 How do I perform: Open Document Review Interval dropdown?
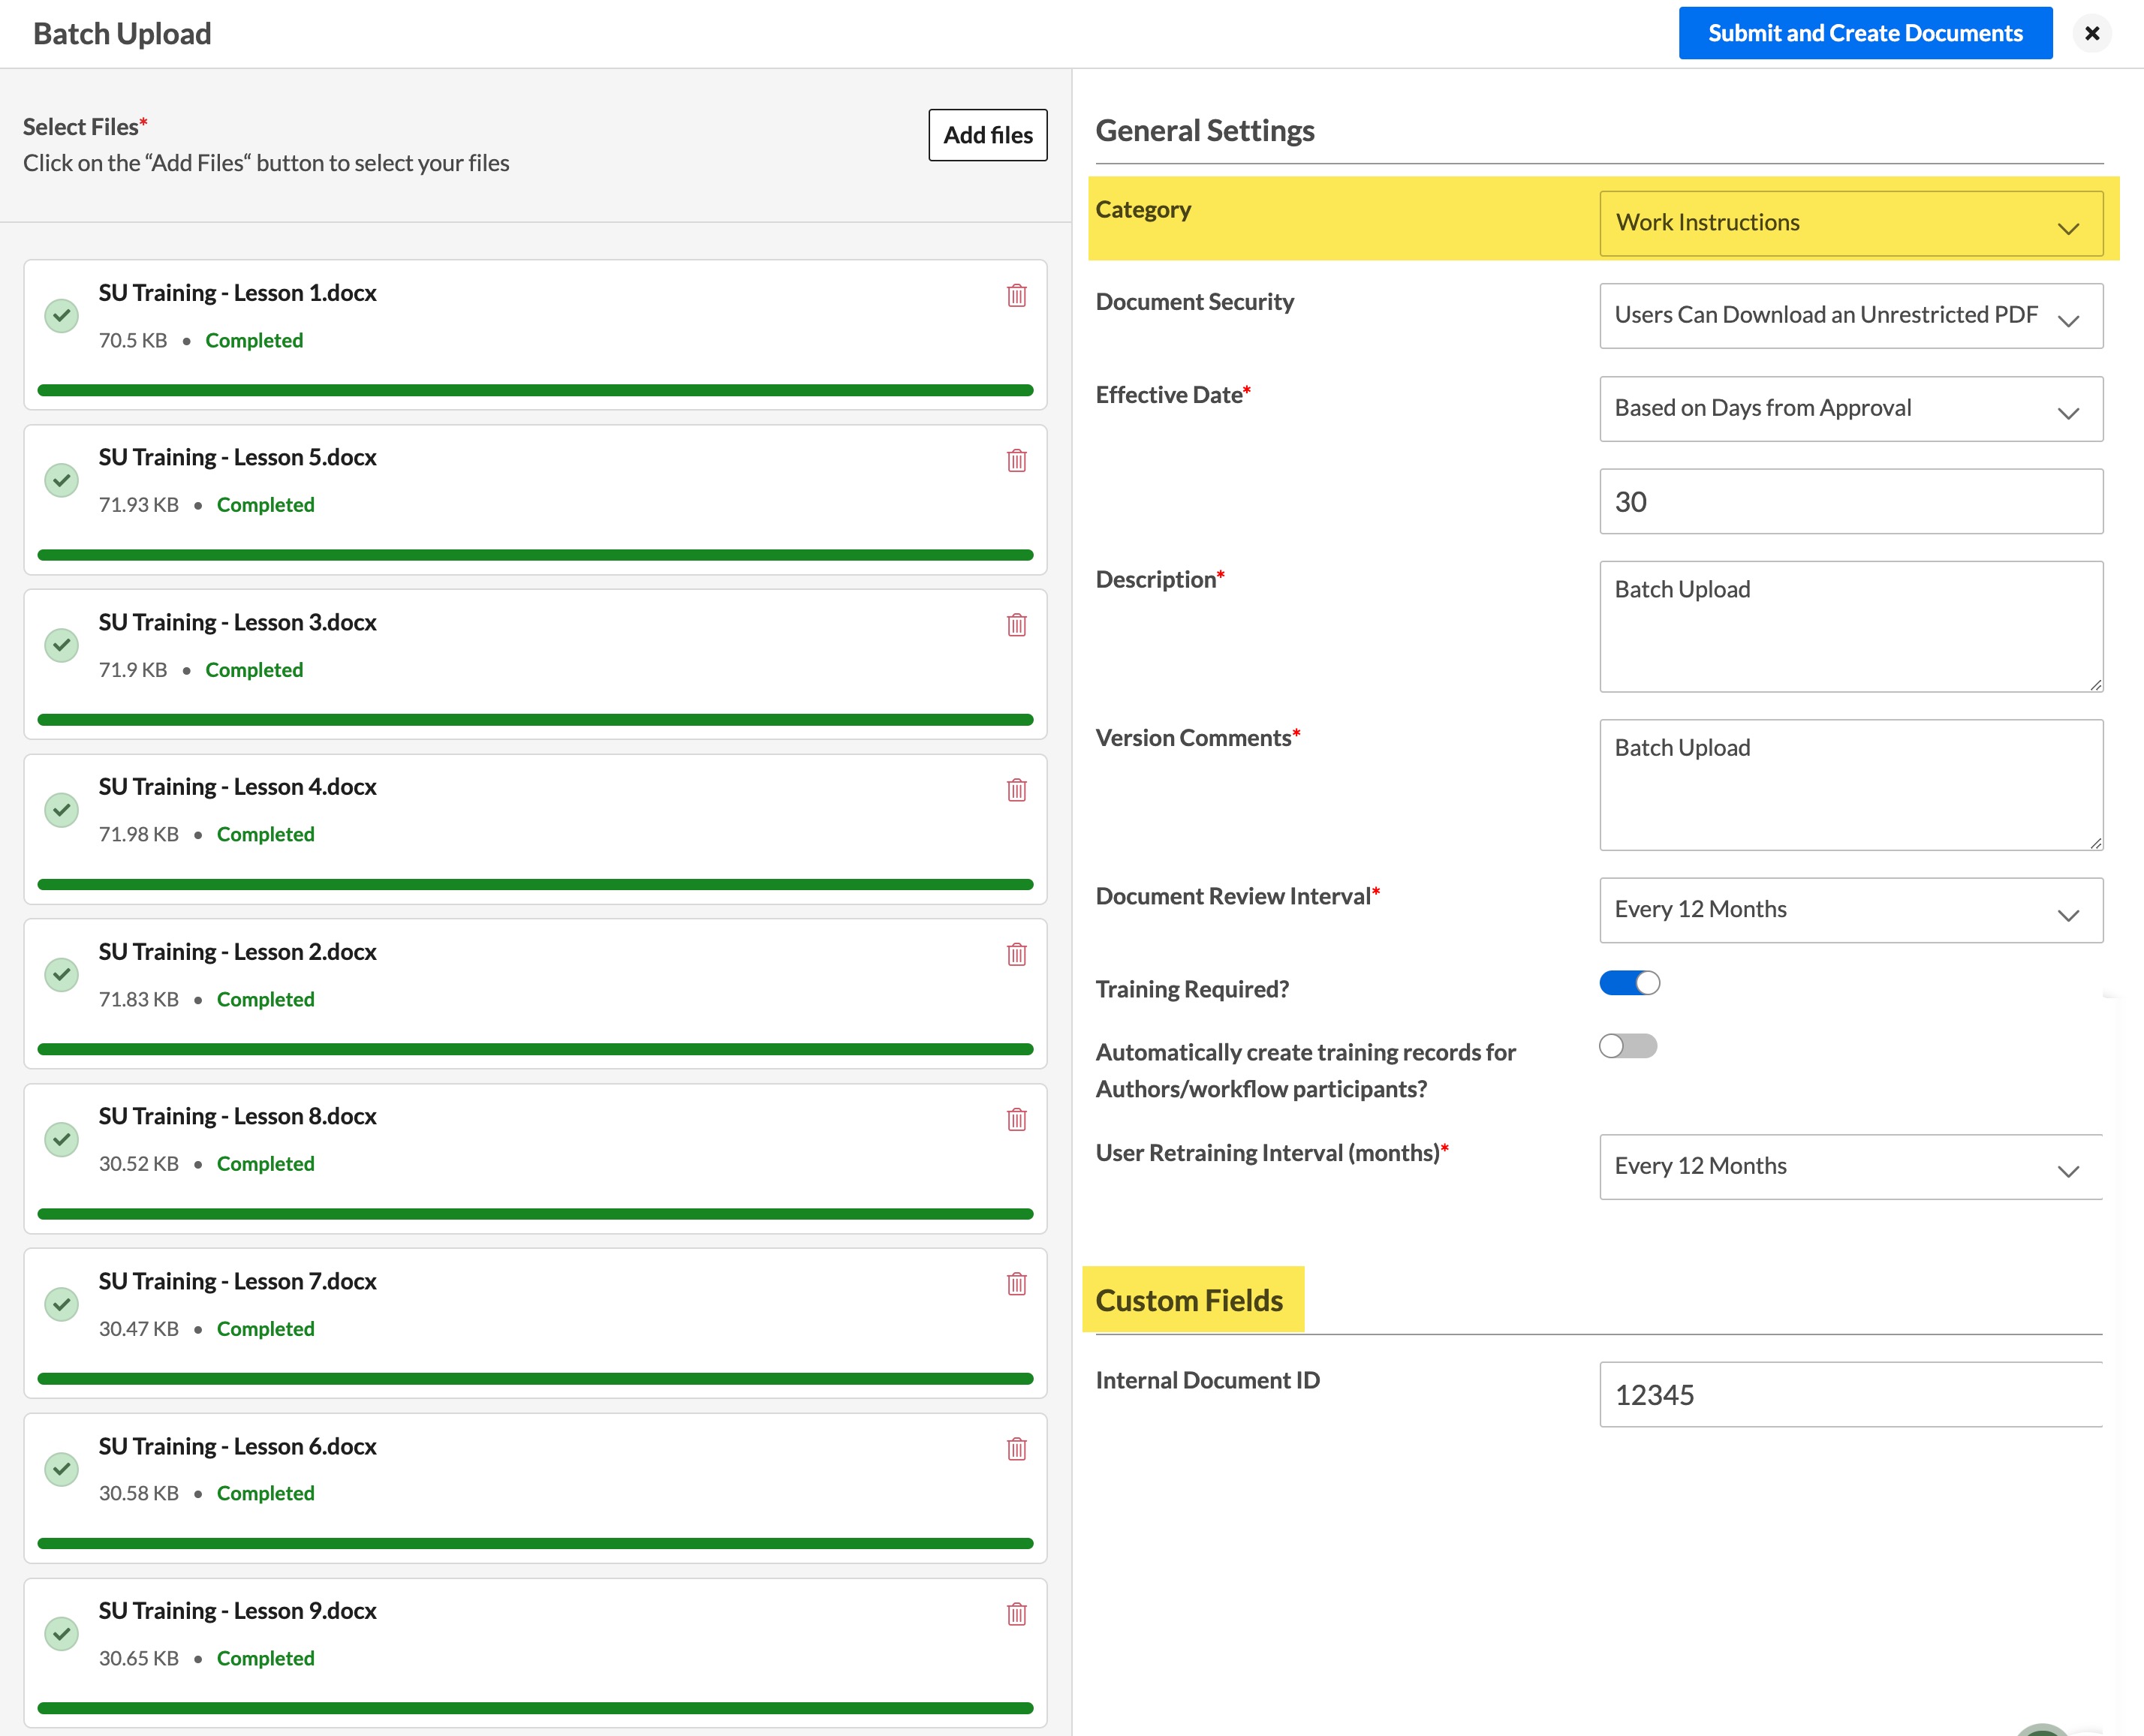coord(1851,910)
